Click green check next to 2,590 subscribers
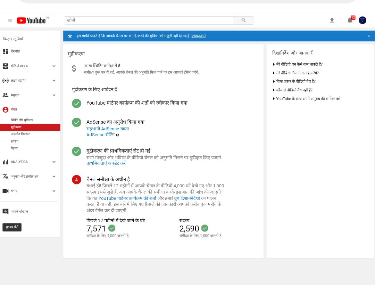The height and width of the screenshot is (285, 375). coord(205,228)
